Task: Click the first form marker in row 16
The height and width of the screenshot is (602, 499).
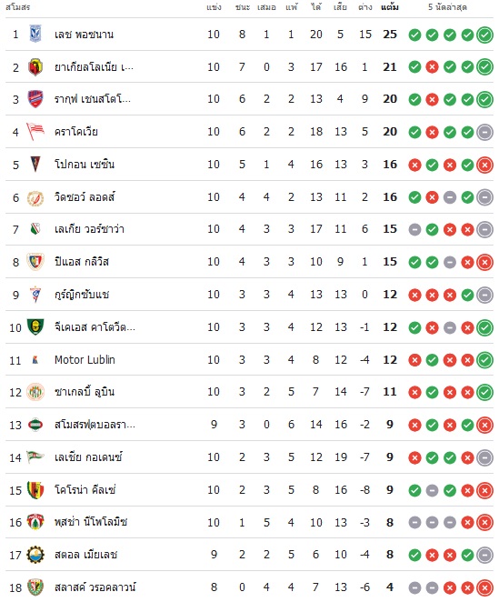Action: (414, 523)
